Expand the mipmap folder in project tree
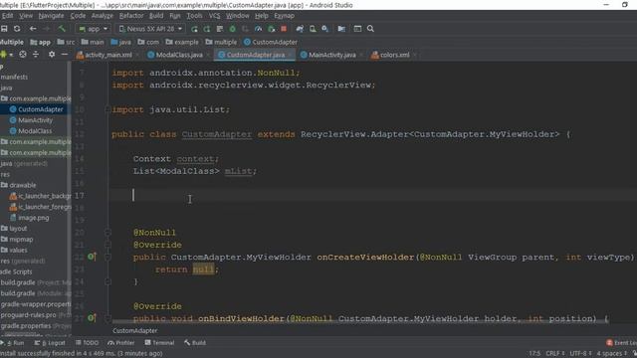Viewport: 637px width, 358px height. (17, 240)
